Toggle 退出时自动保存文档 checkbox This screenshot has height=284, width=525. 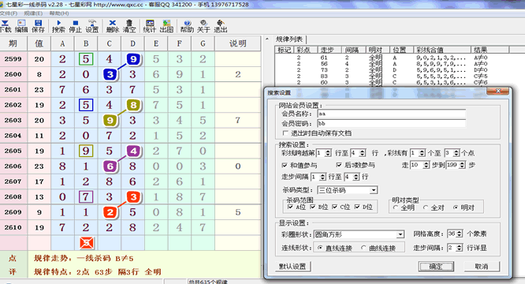point(285,133)
